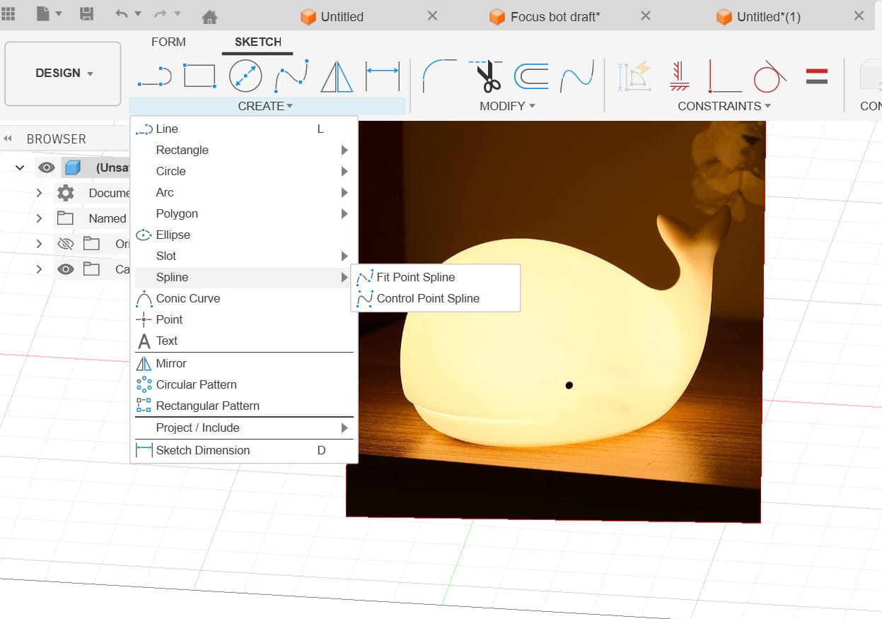This screenshot has width=882, height=619.
Task: Collapse the Browser panel arrows
Action: point(8,139)
